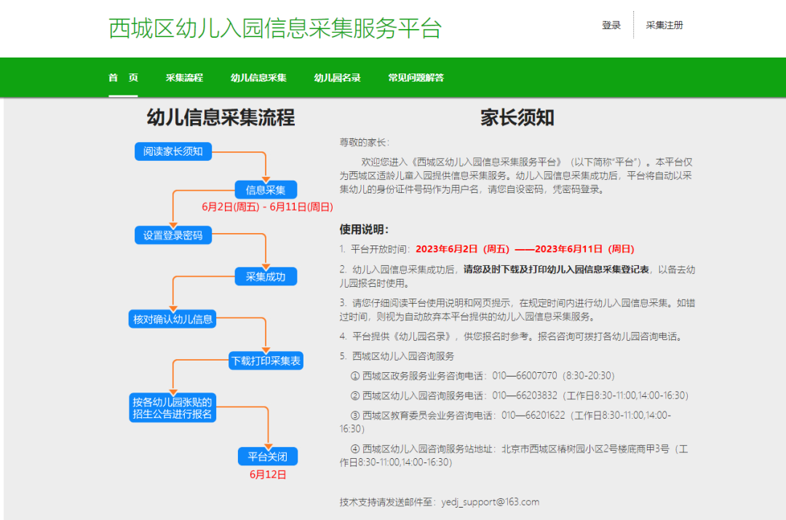The height and width of the screenshot is (520, 786).
Task: Click the address 北京市西城区椿树园小区2号楼底商甲3号
Action: (x=585, y=449)
